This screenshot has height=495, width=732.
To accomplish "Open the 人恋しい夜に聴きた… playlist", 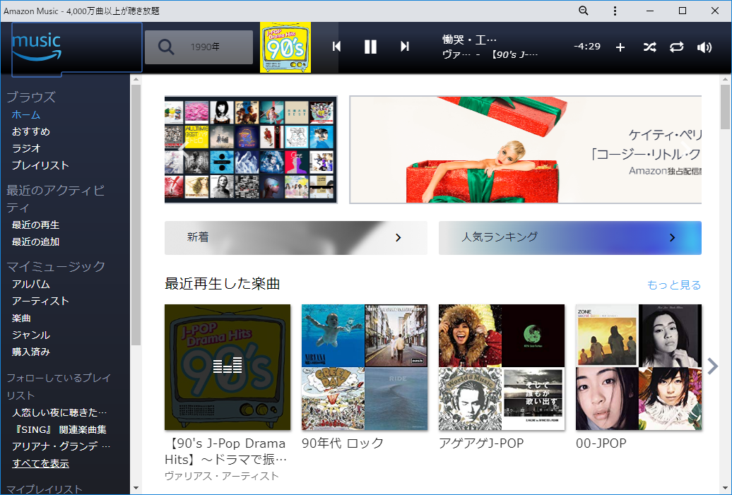I will click(x=59, y=412).
